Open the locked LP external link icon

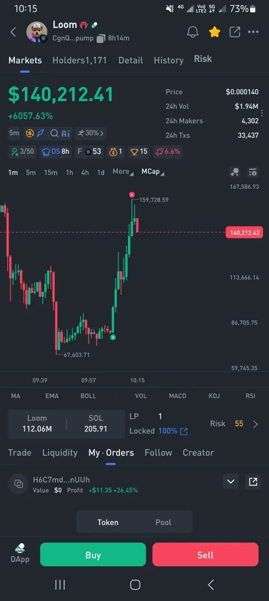tap(184, 431)
